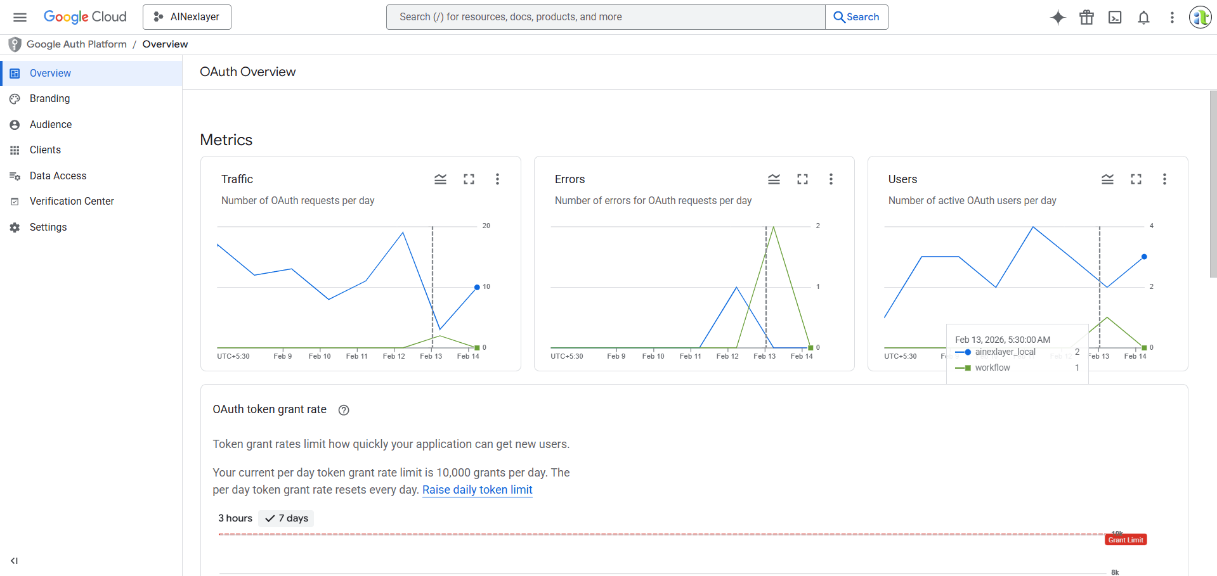Open your Google account avatar menu
Image resolution: width=1217 pixels, height=576 pixels.
tap(1199, 17)
